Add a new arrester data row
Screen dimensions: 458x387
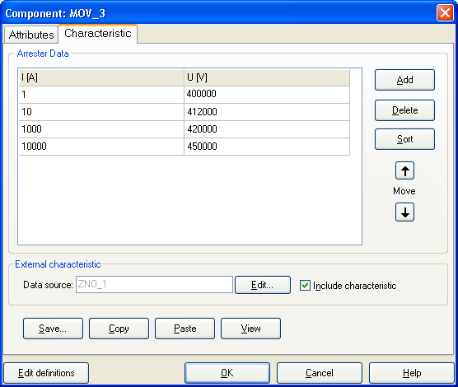point(404,80)
